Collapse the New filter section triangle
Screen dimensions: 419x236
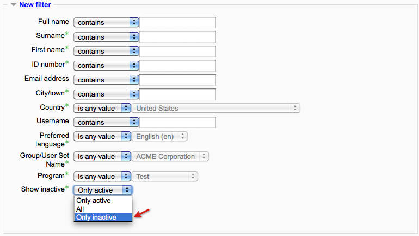[13, 5]
